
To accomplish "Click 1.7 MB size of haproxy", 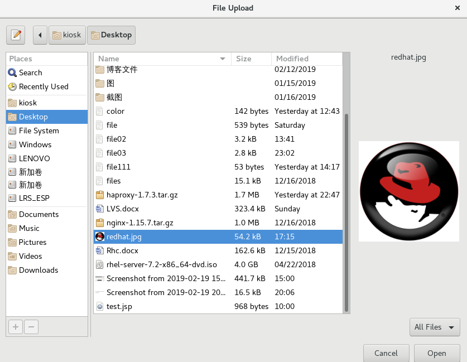I will pyautogui.click(x=247, y=195).
